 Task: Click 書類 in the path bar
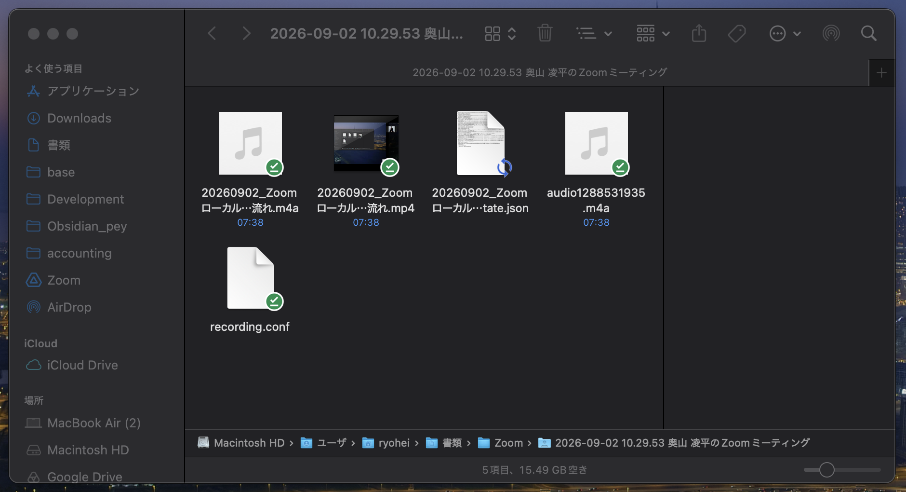444,443
